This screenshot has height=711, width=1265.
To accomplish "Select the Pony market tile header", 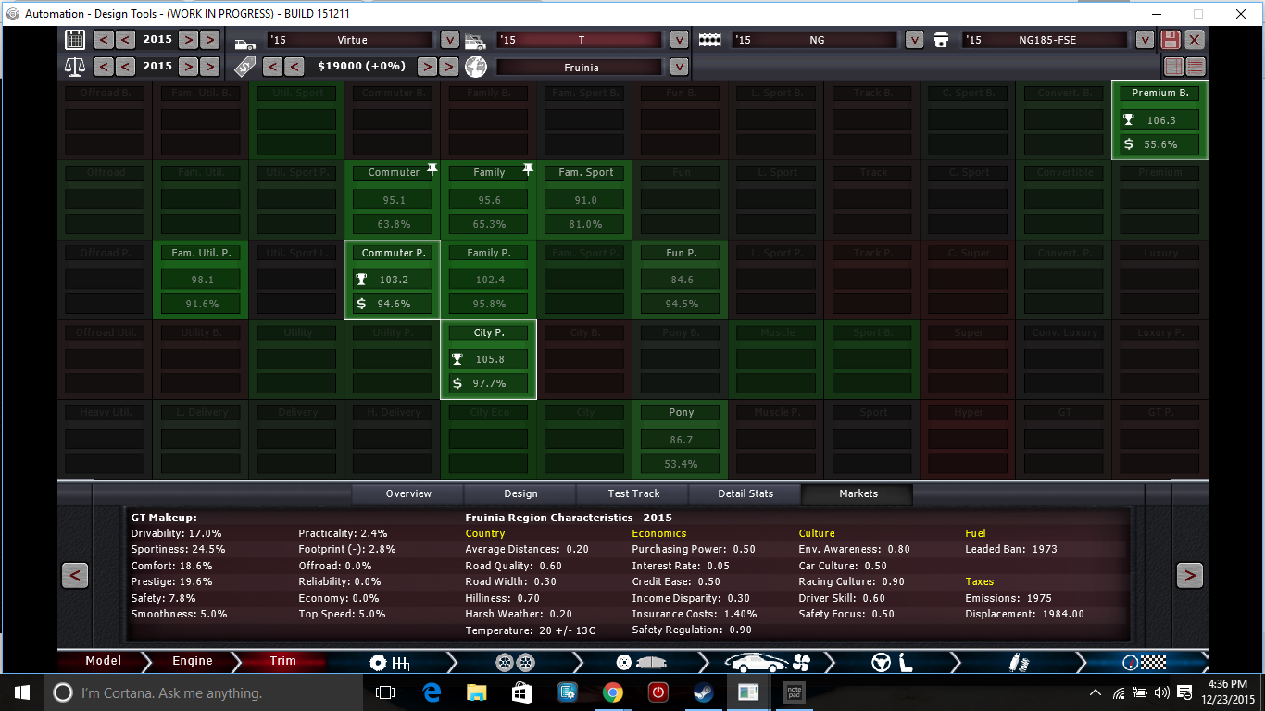I will tap(681, 412).
